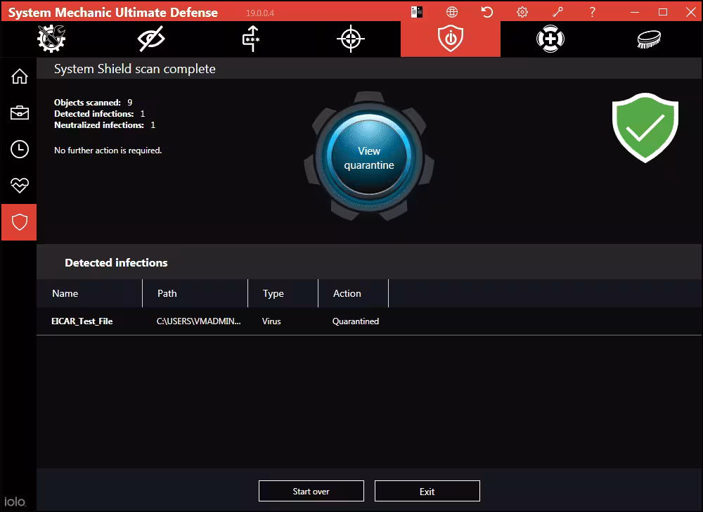Click the Start over button

(x=311, y=491)
